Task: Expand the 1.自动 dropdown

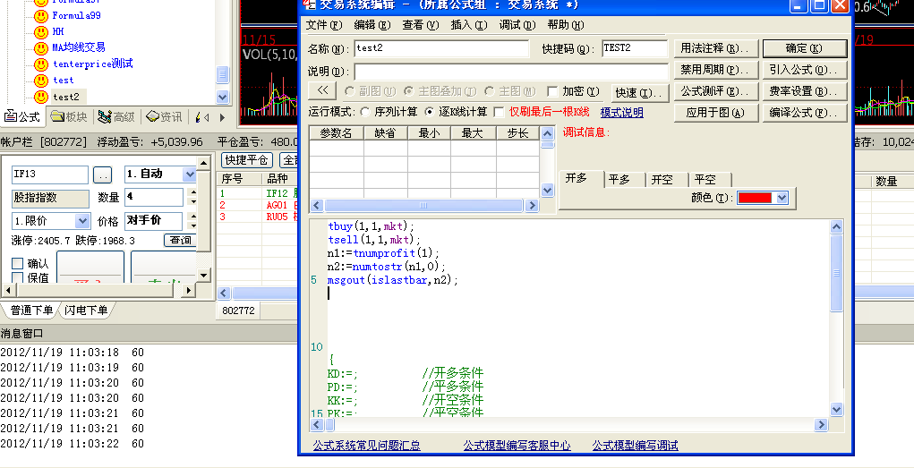Action: point(189,174)
